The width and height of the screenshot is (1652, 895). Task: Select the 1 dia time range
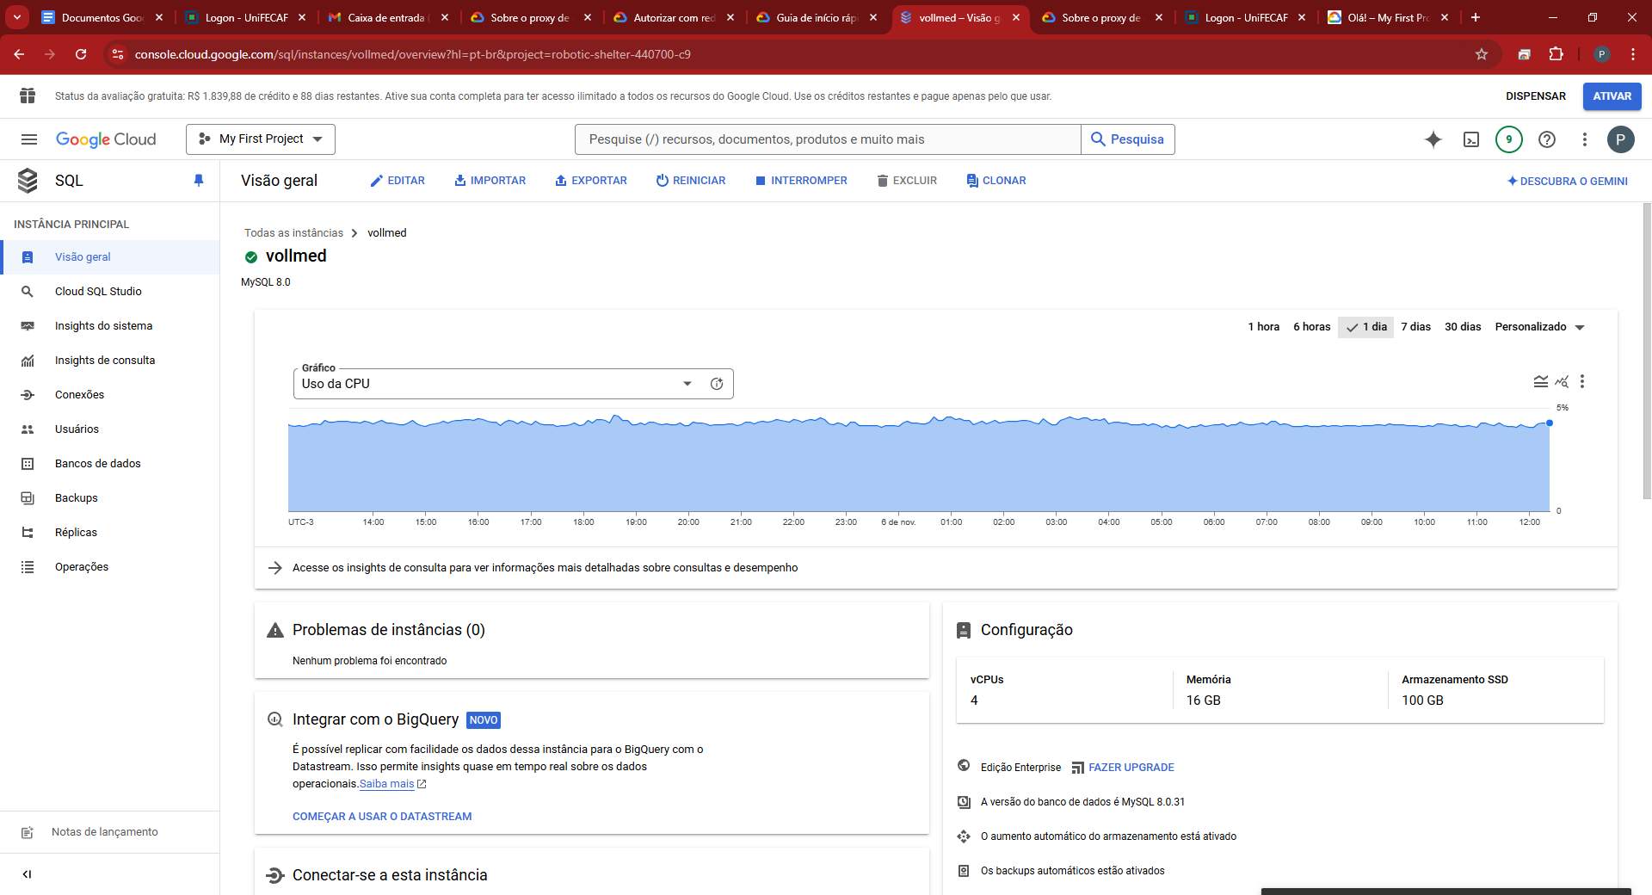click(1366, 327)
